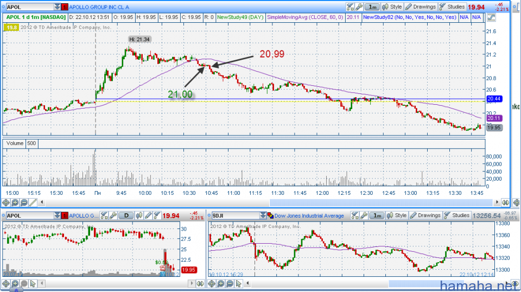Open the APOLLO GROUP INC CL A link
This screenshot has height=292, width=521.
99,7
